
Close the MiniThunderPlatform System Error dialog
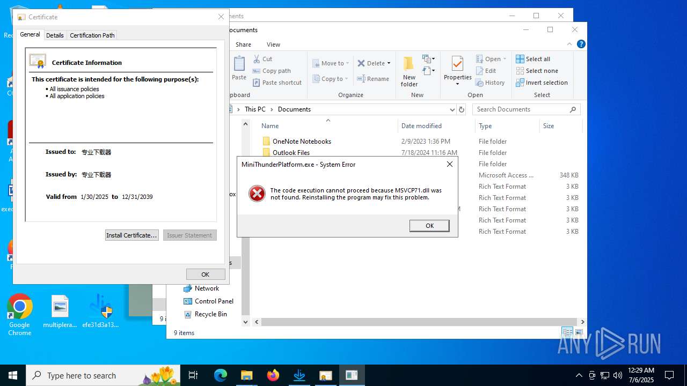coord(450,164)
